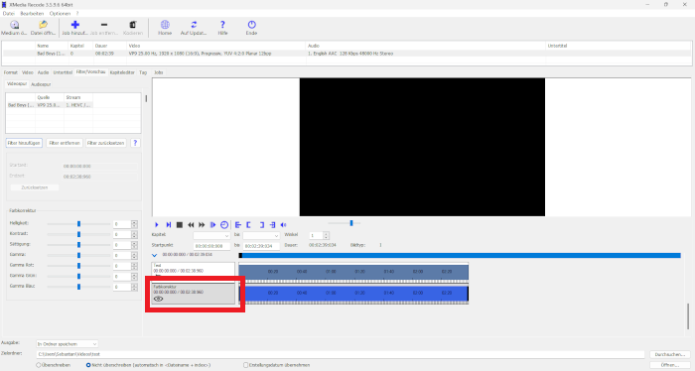
Task: Set the start point with the left bracket
Action: coord(248,225)
